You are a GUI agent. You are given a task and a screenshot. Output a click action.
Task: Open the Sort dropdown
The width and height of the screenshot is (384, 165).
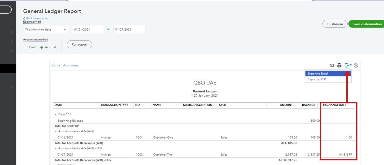pos(56,65)
